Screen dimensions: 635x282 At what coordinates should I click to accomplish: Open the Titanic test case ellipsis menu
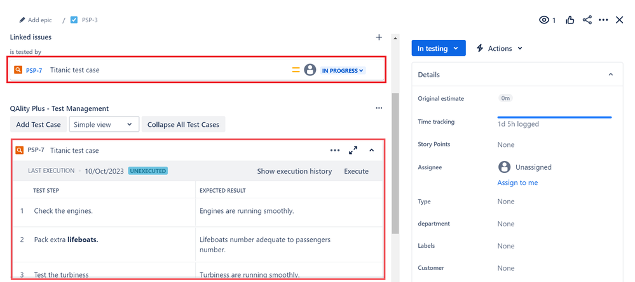[x=335, y=150]
